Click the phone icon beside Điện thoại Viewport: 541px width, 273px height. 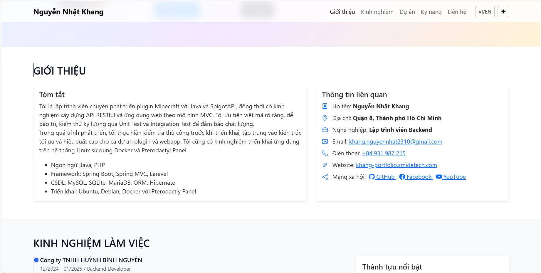tap(325, 153)
